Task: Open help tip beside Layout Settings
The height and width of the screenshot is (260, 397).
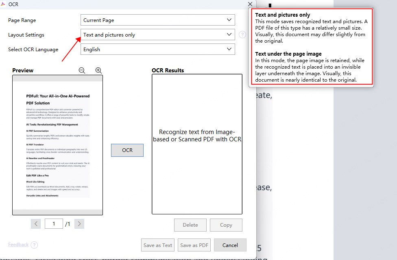Action: 242,35
